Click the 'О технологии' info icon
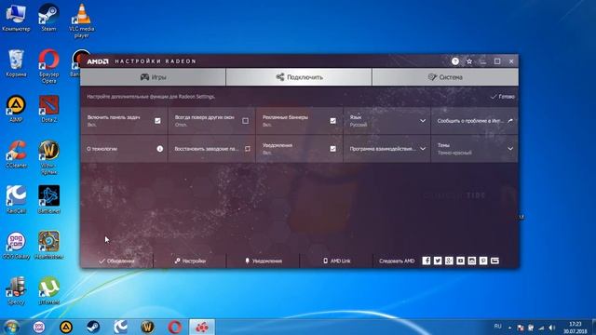The width and height of the screenshot is (596, 335). click(x=160, y=149)
